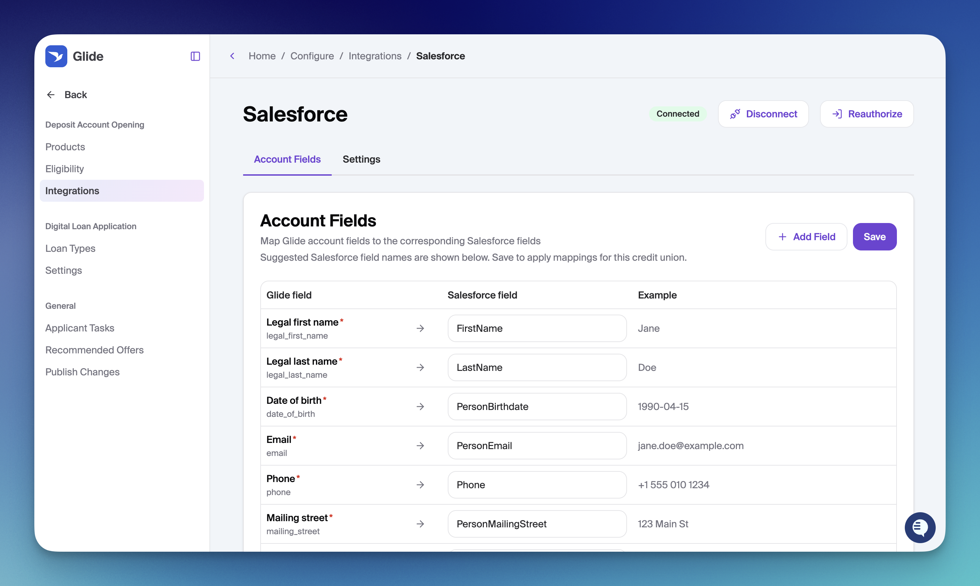Select Integrations in sidebar
The width and height of the screenshot is (980, 586).
click(122, 191)
